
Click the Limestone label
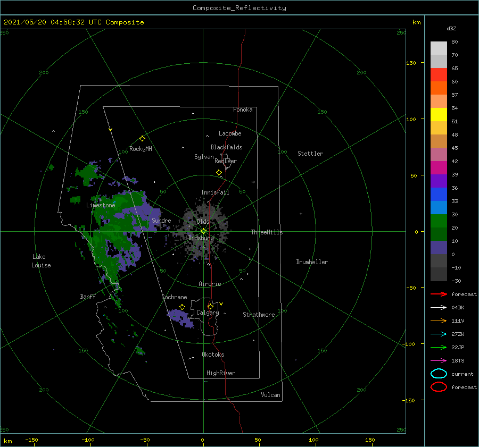[101, 205]
